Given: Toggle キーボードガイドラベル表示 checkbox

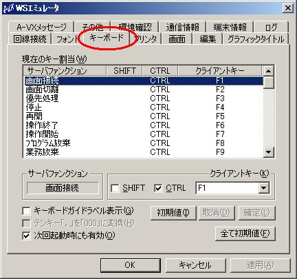Looking at the screenshot, I should click(27, 211).
